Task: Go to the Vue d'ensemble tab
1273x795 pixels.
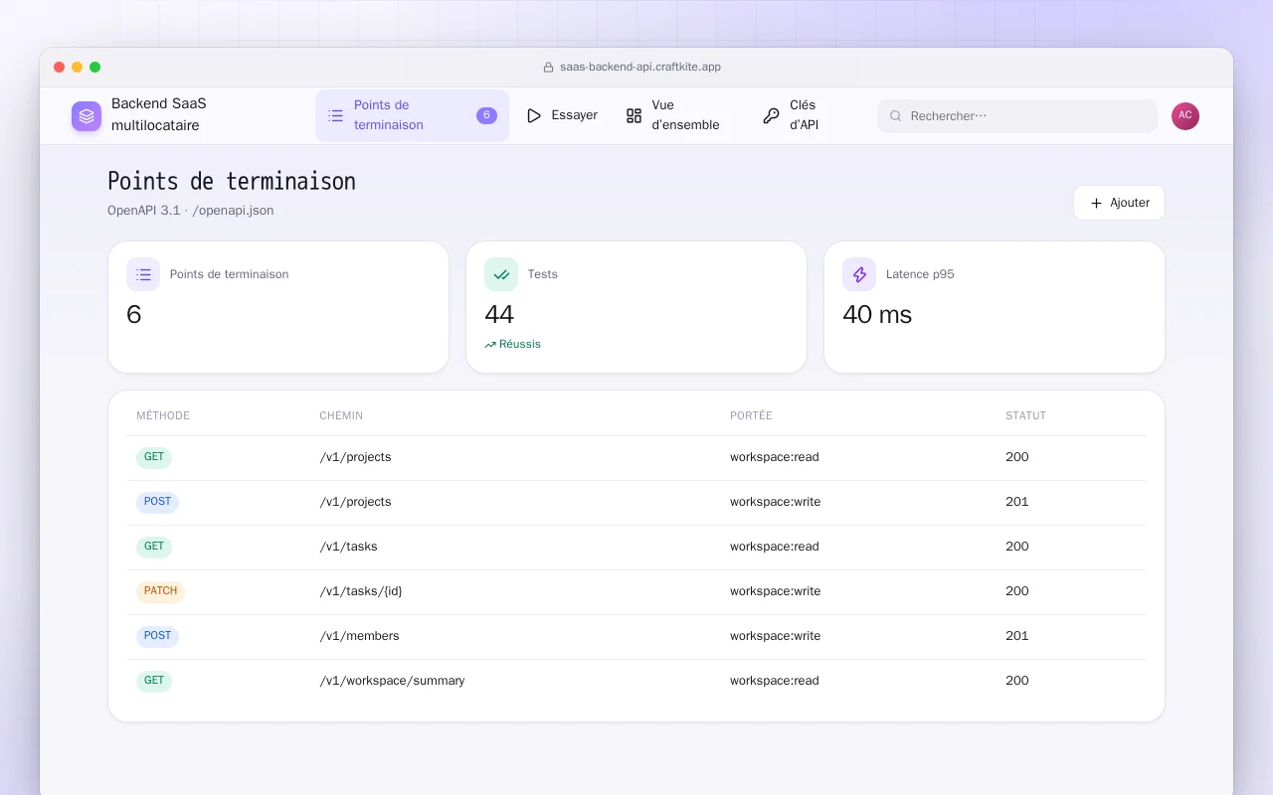Action: (681, 116)
